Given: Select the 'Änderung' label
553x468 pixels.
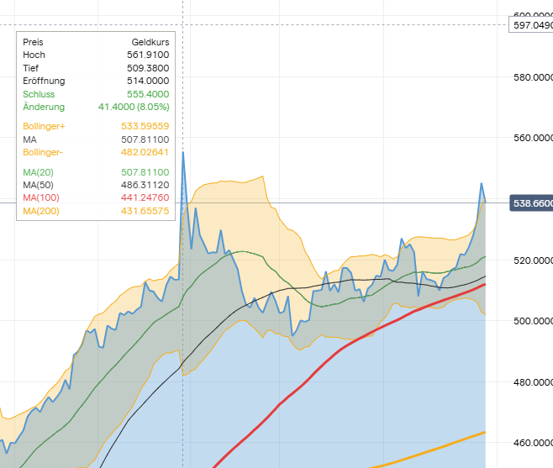Looking at the screenshot, I should (44, 107).
